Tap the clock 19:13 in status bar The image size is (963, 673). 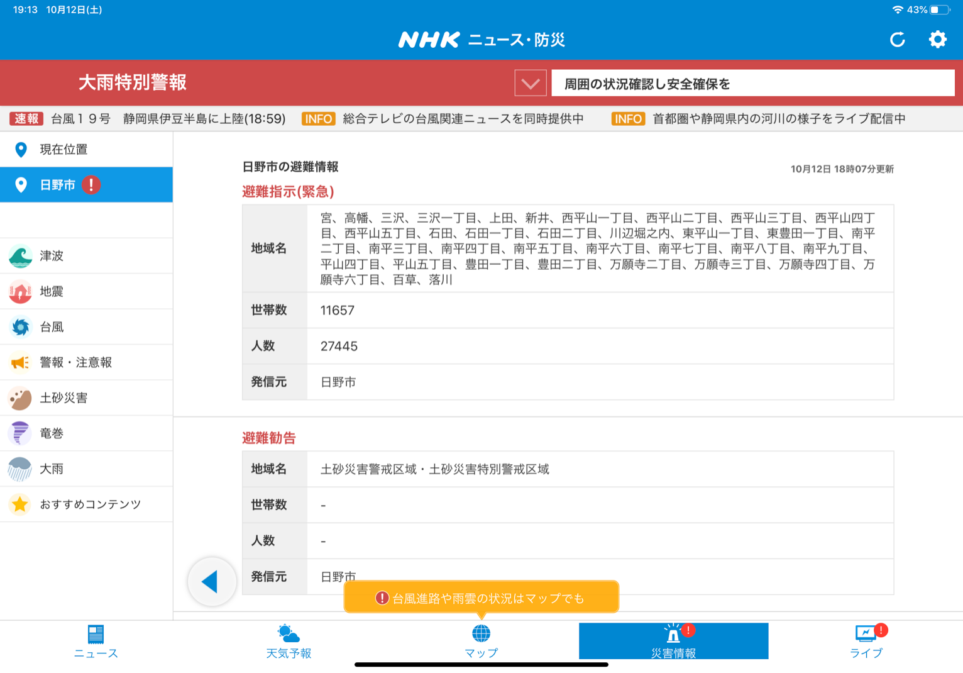25,9
